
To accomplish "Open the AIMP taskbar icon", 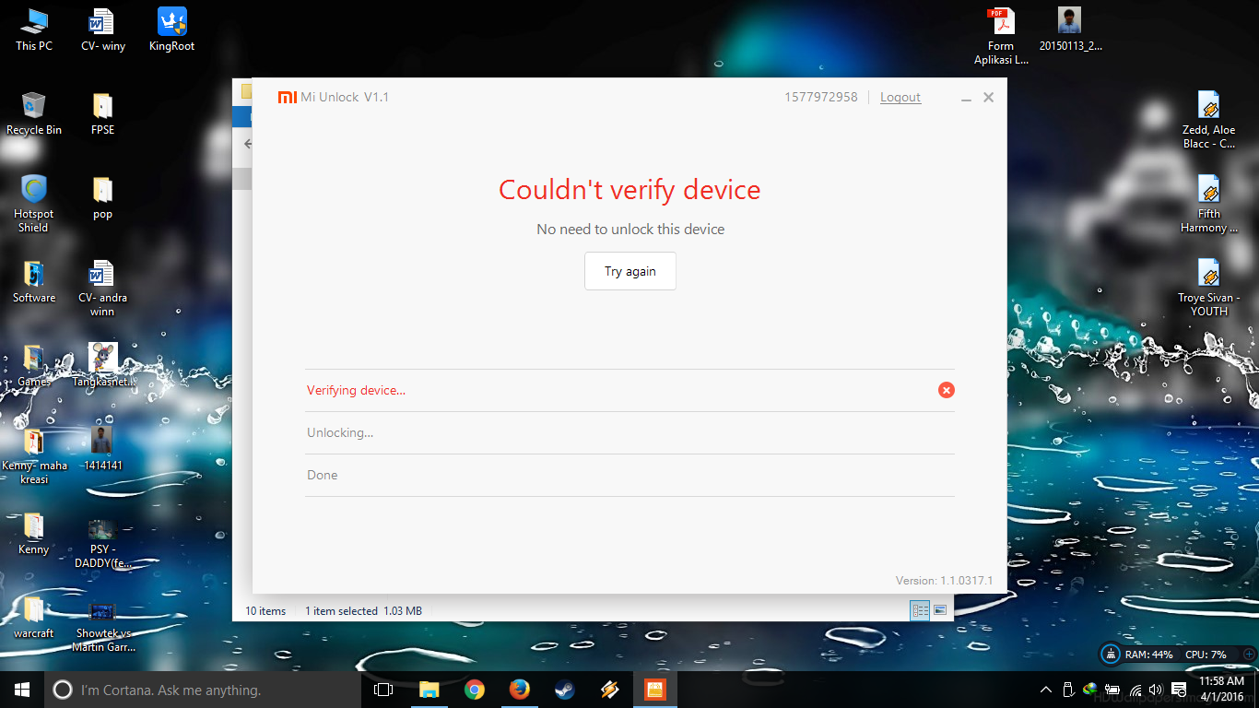I will pyautogui.click(x=609, y=690).
